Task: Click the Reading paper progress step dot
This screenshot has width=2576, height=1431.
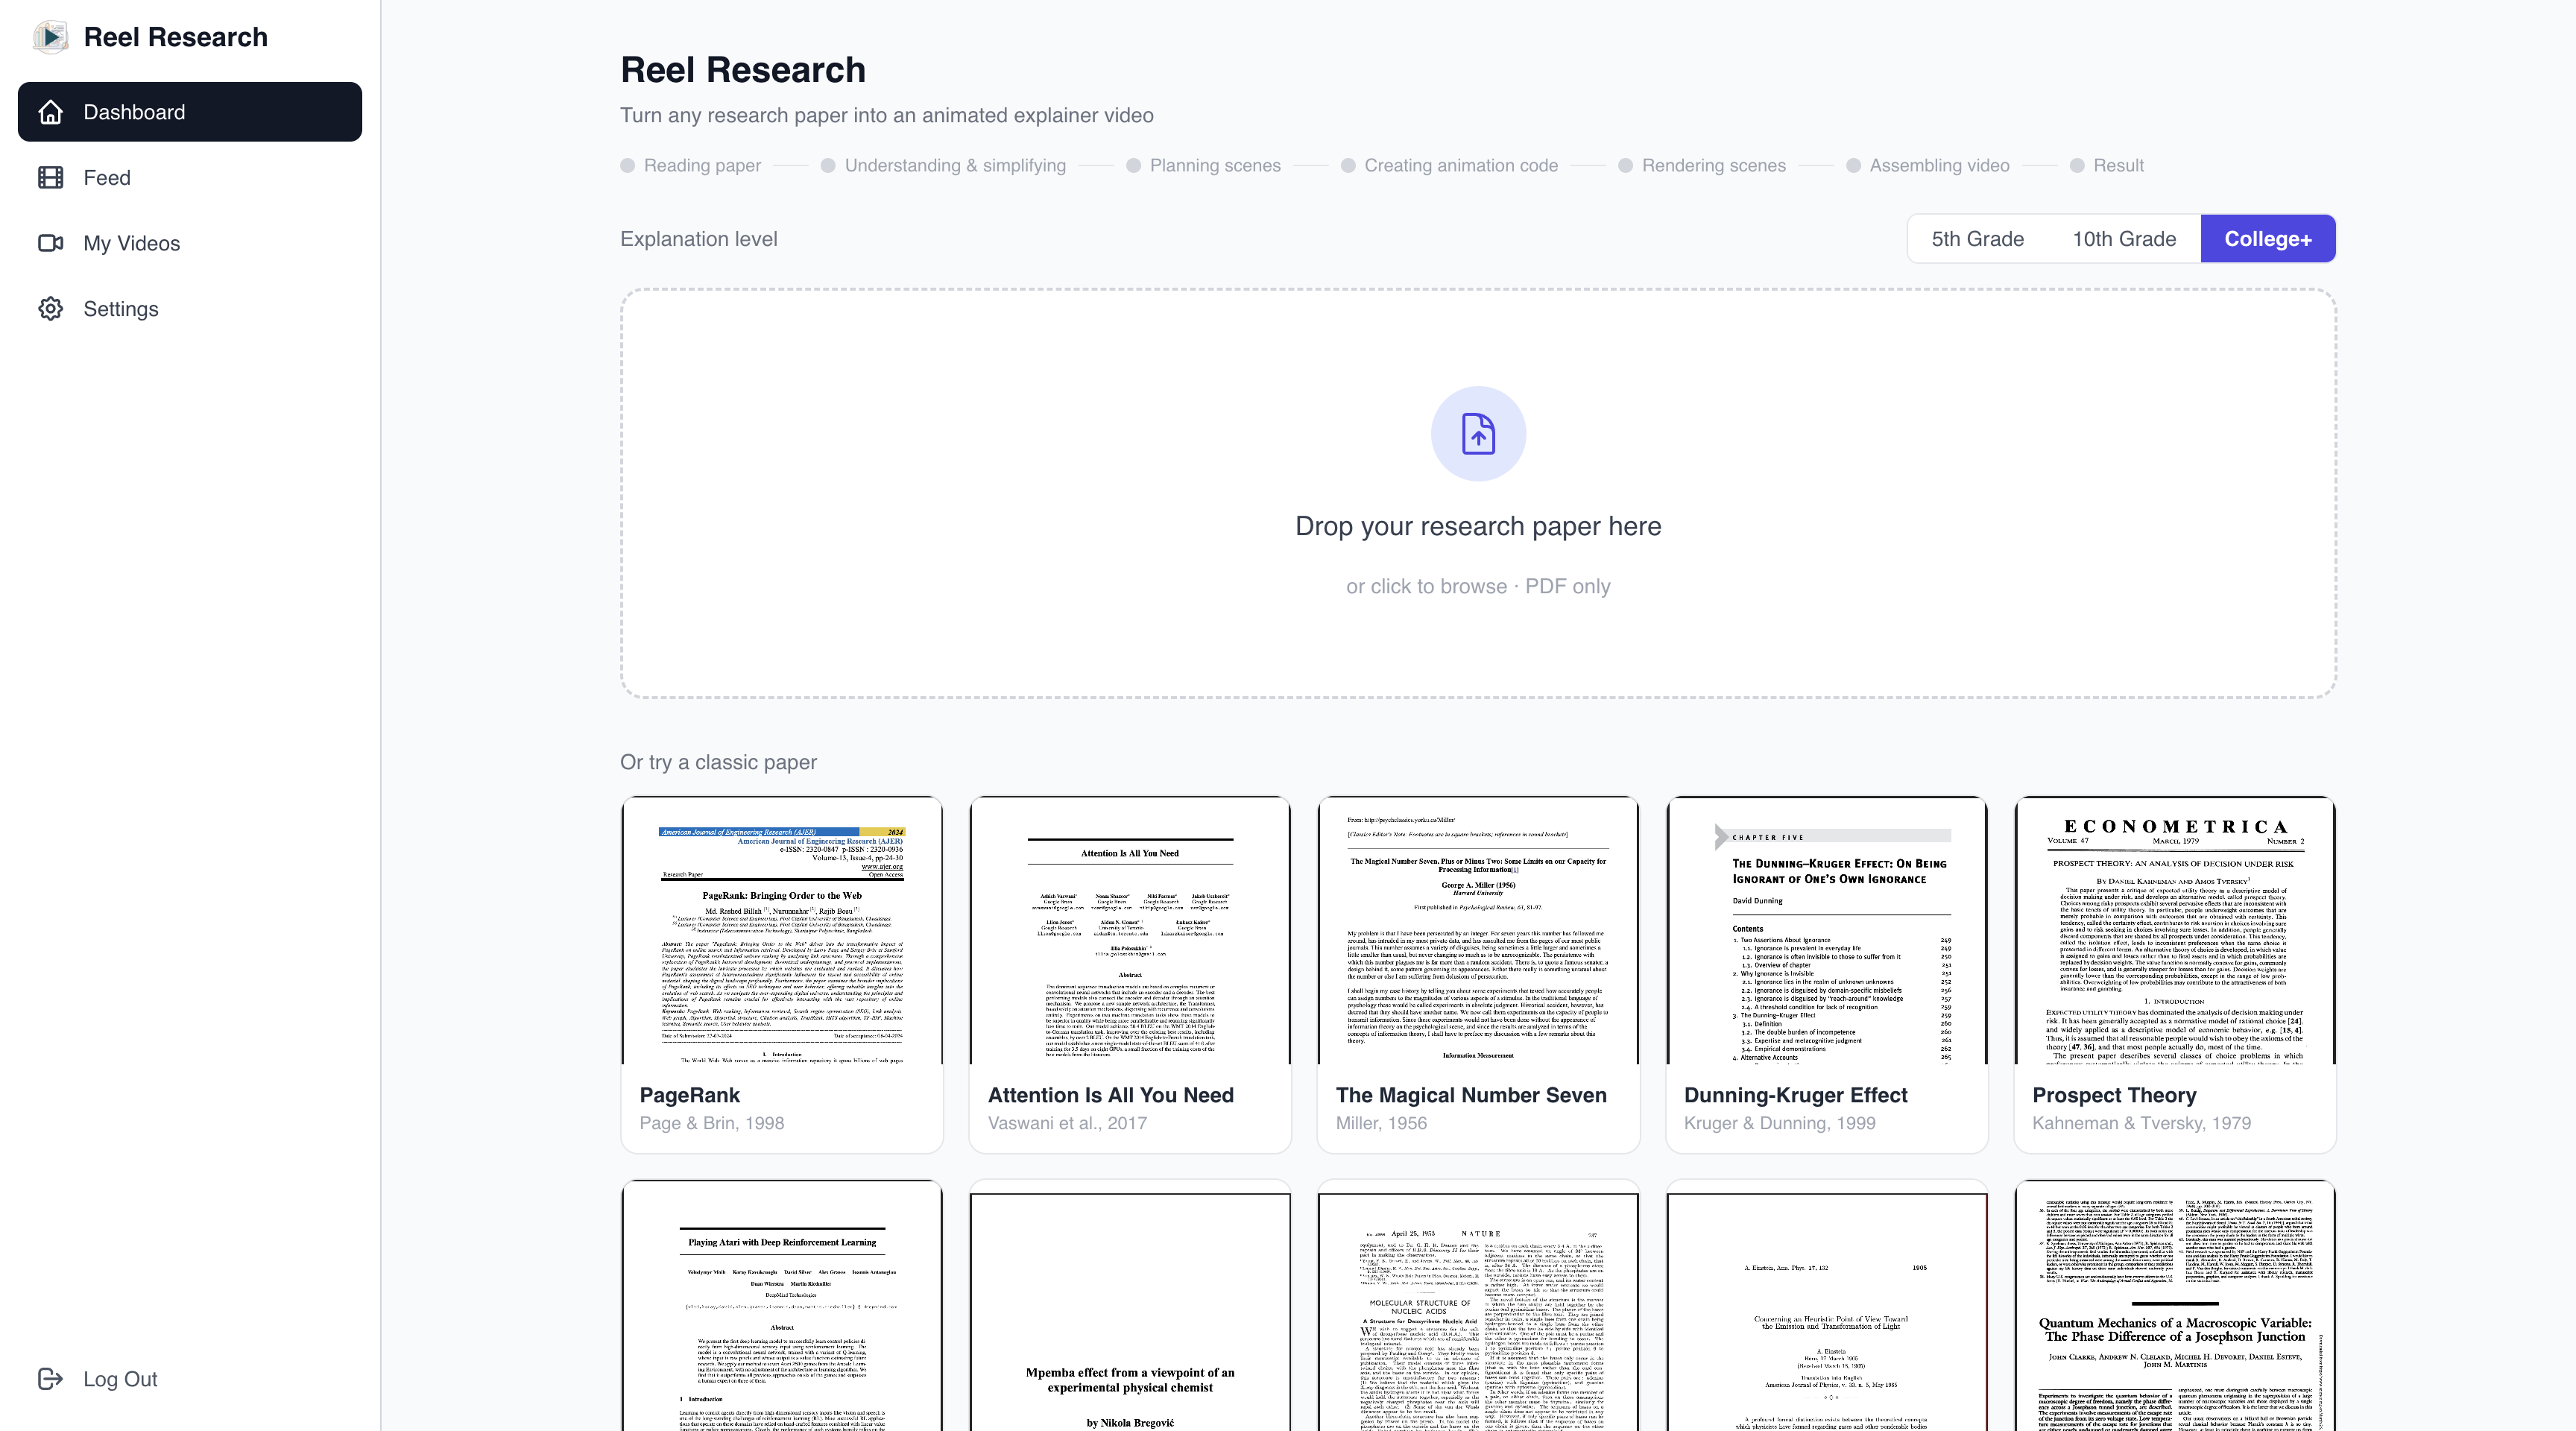Action: pyautogui.click(x=628, y=166)
